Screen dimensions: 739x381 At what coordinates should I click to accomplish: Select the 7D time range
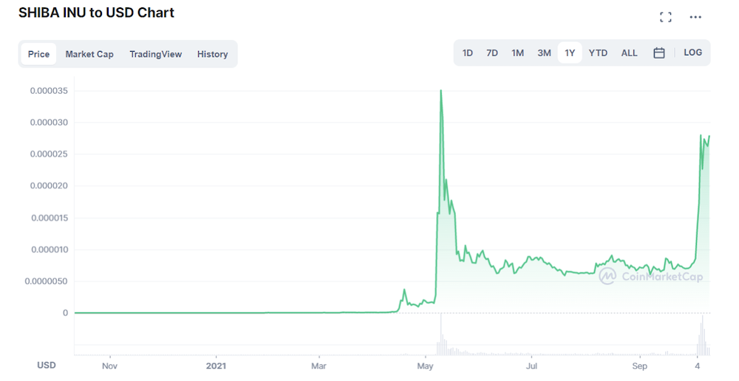click(492, 52)
